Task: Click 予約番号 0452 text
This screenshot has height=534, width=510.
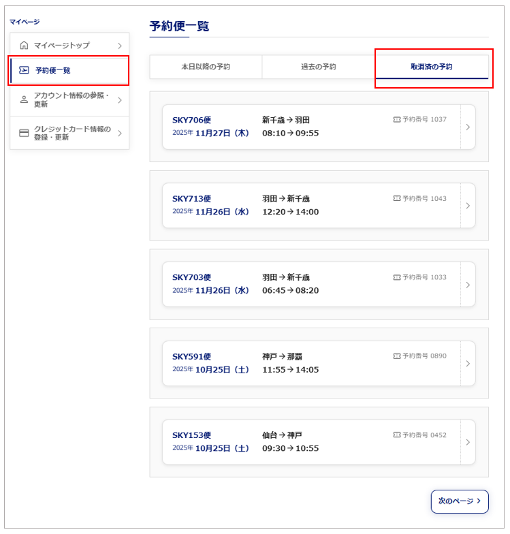Action: [x=424, y=435]
